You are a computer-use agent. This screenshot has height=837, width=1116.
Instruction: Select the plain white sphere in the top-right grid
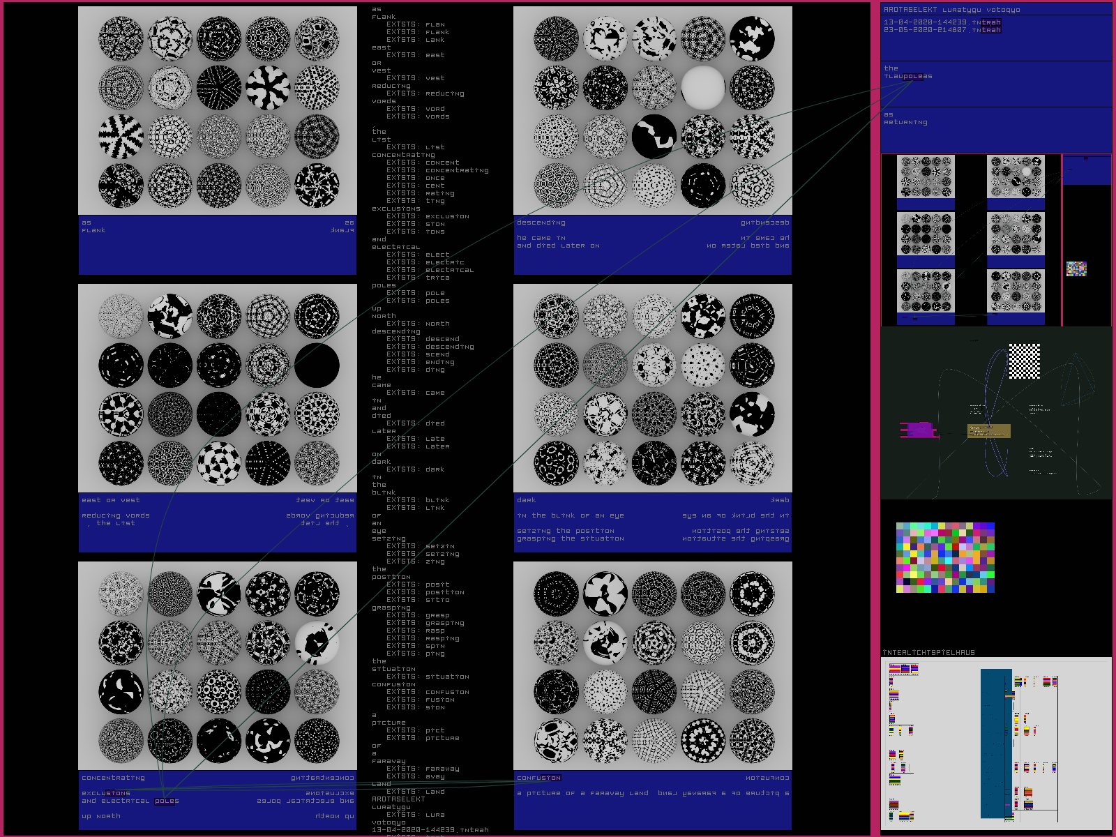(702, 88)
